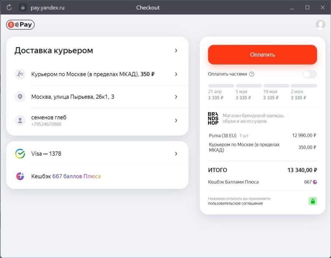Open the user profile avatar
Screen dimensions: 331x258
320,25
